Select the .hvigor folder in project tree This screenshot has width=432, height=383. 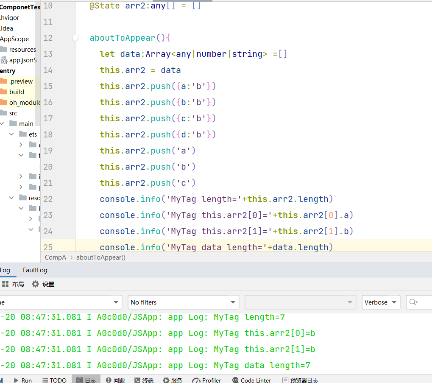click(10, 18)
